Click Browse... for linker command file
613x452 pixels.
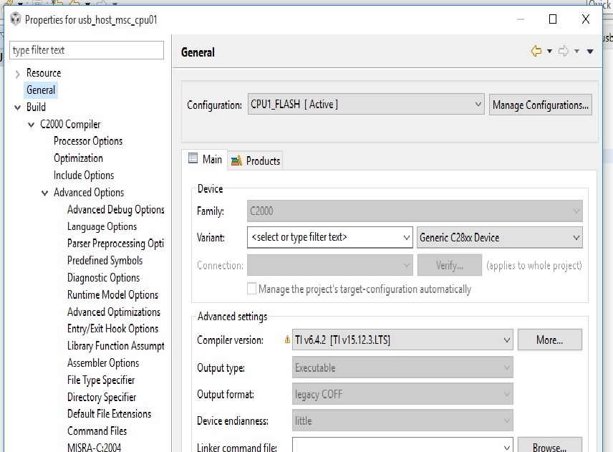550,445
